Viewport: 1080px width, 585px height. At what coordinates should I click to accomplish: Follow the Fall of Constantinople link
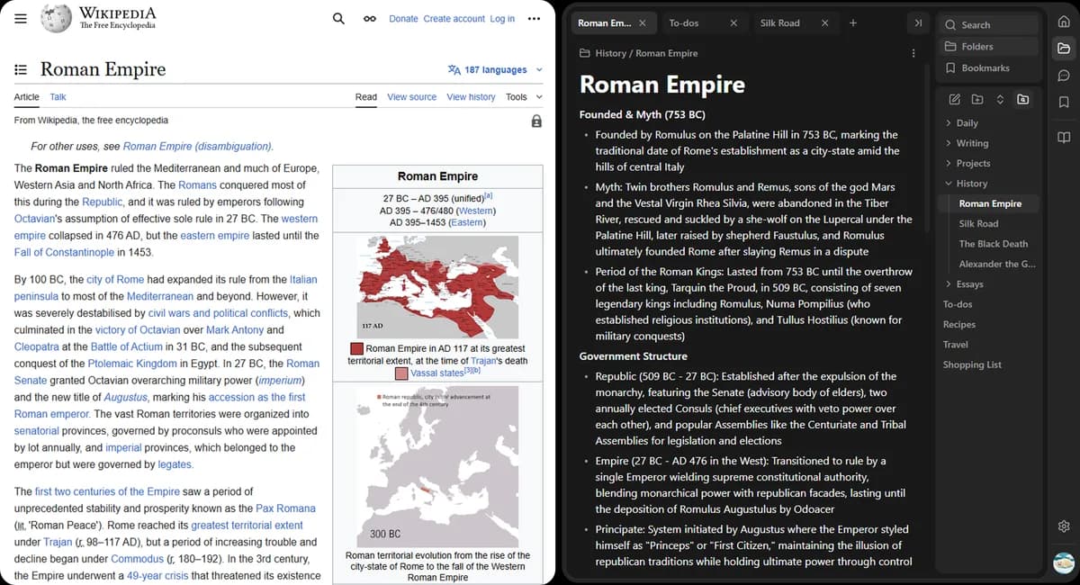point(64,252)
